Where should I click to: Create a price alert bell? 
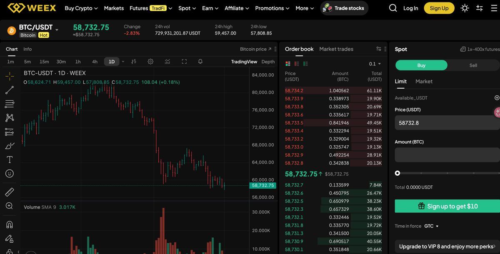(200, 62)
